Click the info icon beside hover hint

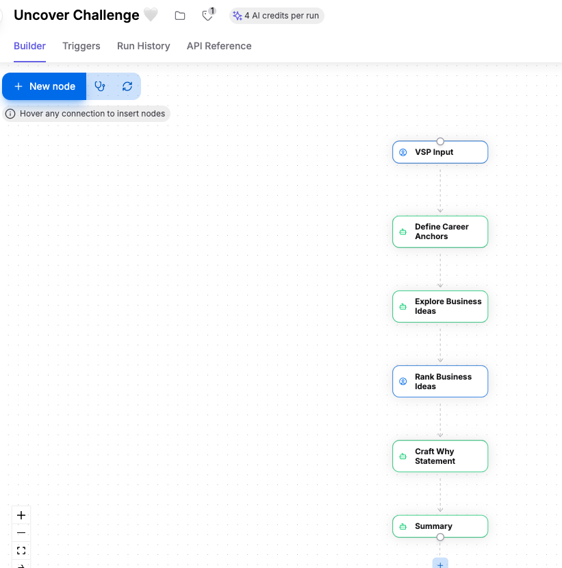tap(10, 114)
